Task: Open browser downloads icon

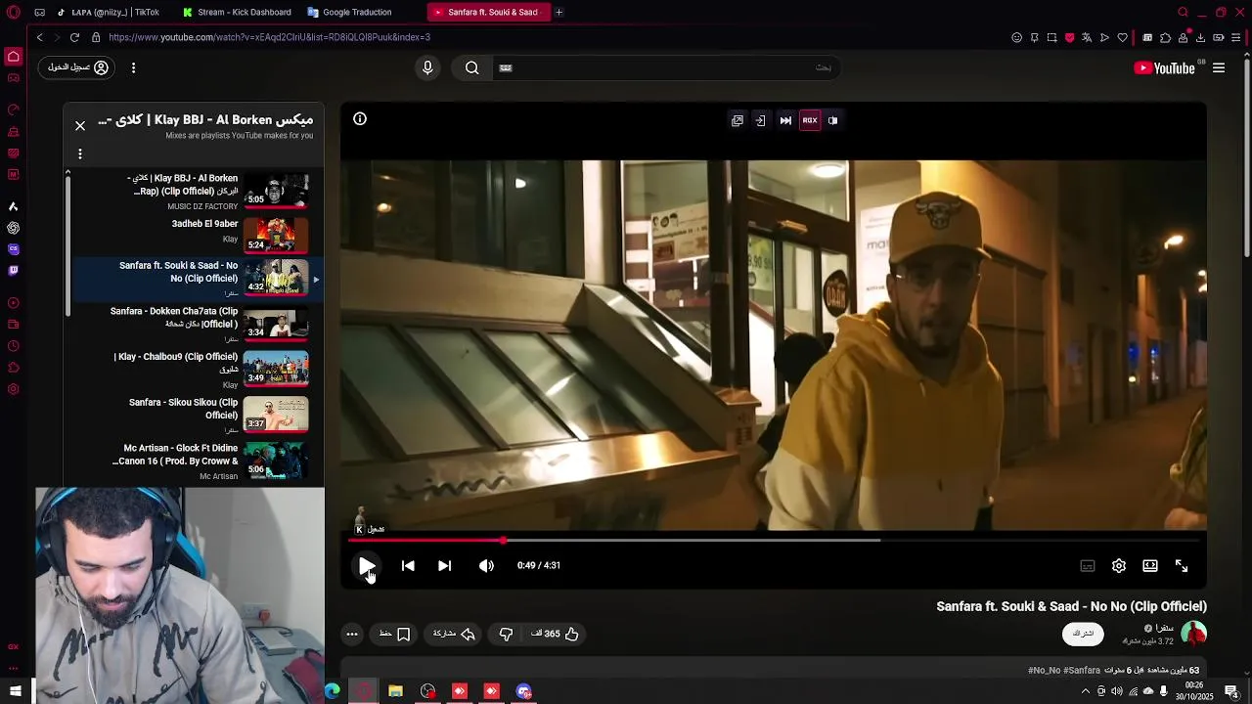Action: point(1200,37)
